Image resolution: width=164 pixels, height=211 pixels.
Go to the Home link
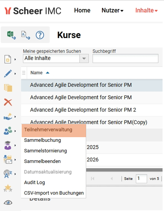click(x=82, y=10)
